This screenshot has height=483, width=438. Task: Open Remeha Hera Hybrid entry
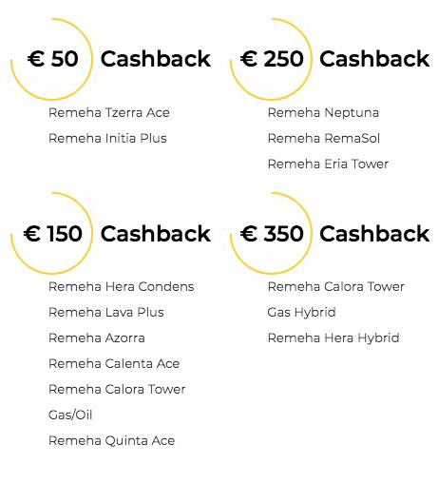[333, 338]
